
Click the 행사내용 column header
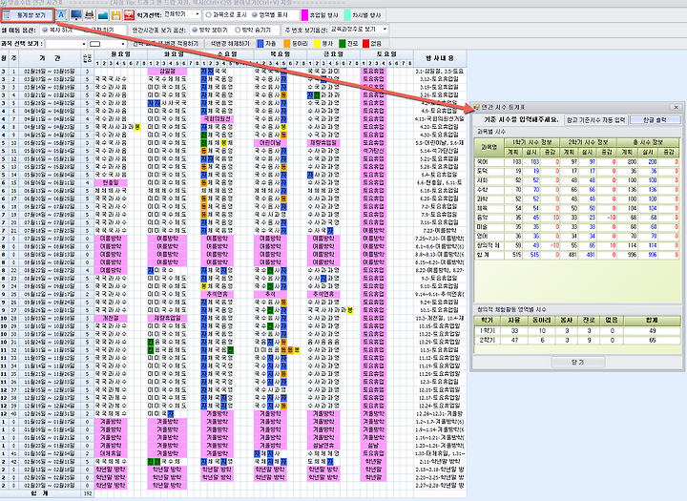coord(440,58)
